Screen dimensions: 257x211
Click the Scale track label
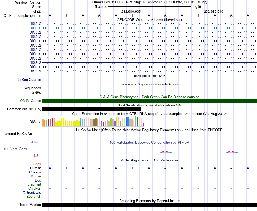point(37,7)
